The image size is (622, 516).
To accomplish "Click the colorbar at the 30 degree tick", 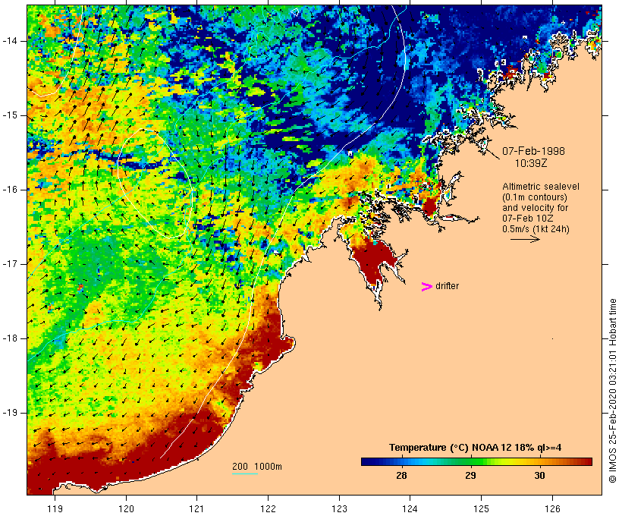I will (x=539, y=461).
